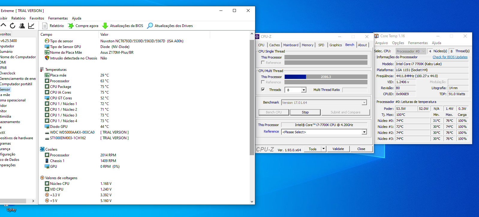Screen dimensions: 479x217
Task: Click the Valores de voltagens icon
Action: 42,178
